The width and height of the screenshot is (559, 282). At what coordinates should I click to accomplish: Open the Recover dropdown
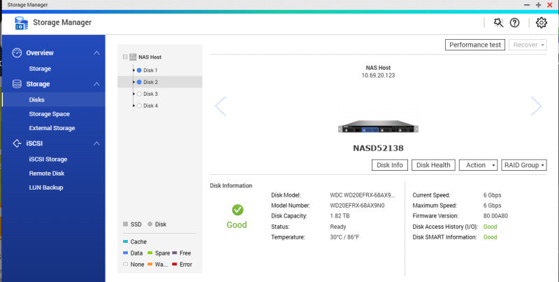click(528, 45)
